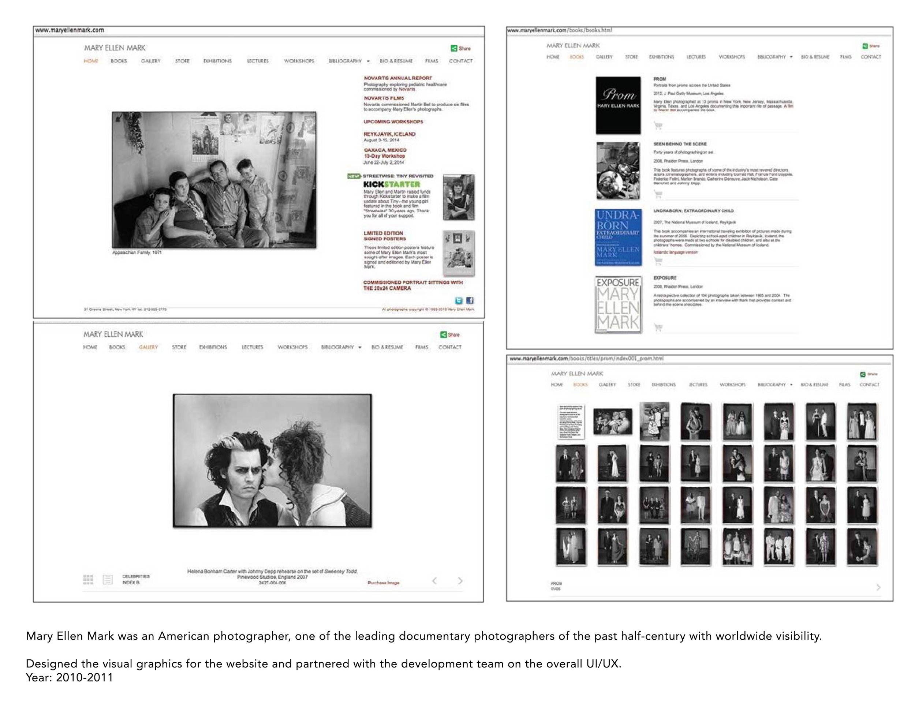Click the Share icon on the gallery page screenshot

(443, 334)
